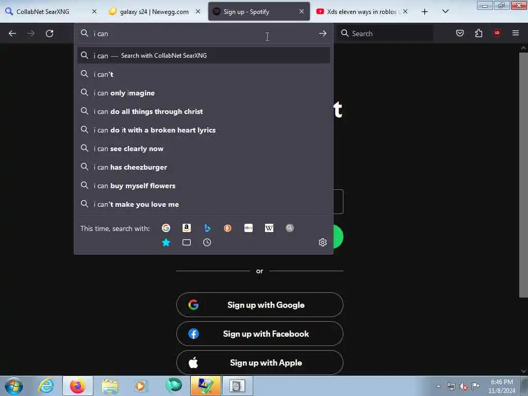528x396 pixels.
Task: Select 'Search with CollabNet SearXNG' suggestion
Action: 204,56
